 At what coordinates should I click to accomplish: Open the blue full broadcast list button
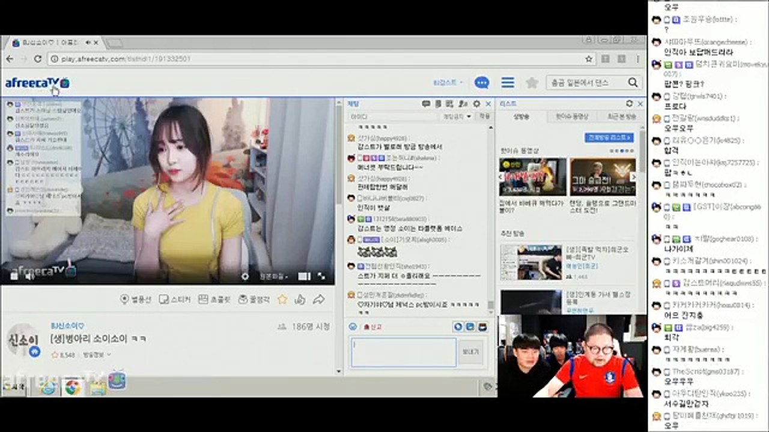(x=609, y=138)
